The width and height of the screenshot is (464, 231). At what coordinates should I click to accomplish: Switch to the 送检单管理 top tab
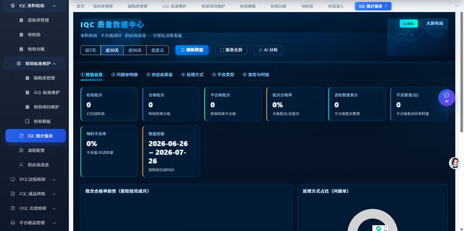point(103,6)
